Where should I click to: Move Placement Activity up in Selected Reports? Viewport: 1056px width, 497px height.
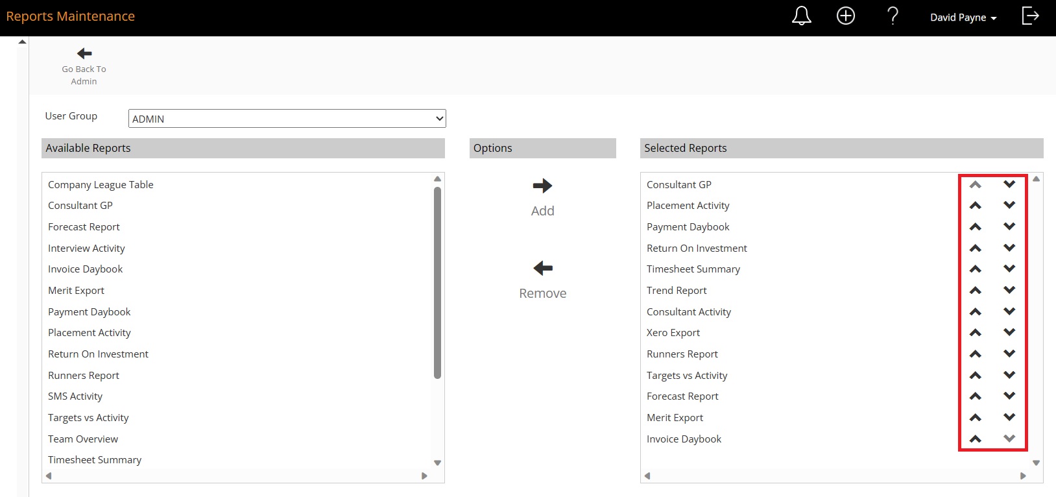coord(975,206)
